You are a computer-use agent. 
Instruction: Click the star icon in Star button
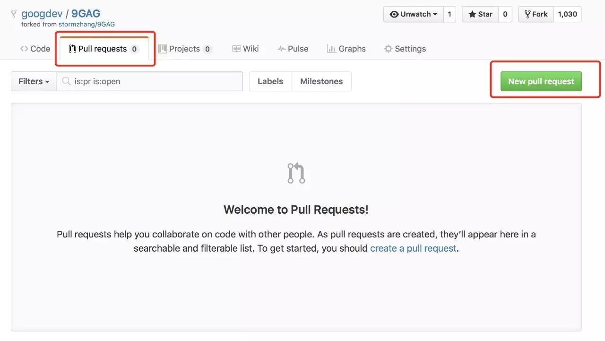(x=472, y=14)
